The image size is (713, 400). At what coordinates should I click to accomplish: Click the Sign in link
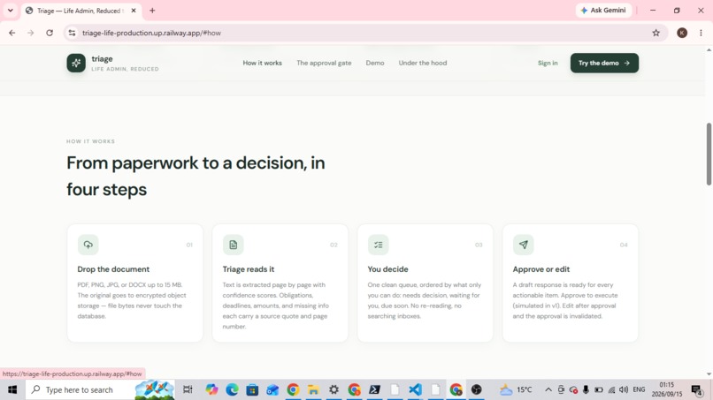pyautogui.click(x=548, y=63)
